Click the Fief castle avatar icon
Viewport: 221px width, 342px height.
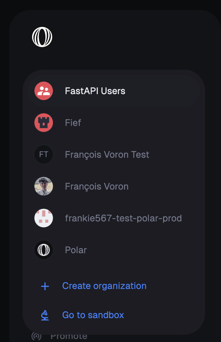tap(44, 123)
